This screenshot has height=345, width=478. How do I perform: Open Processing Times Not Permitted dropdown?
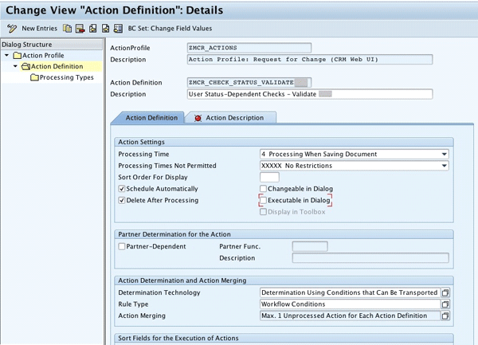click(x=443, y=166)
